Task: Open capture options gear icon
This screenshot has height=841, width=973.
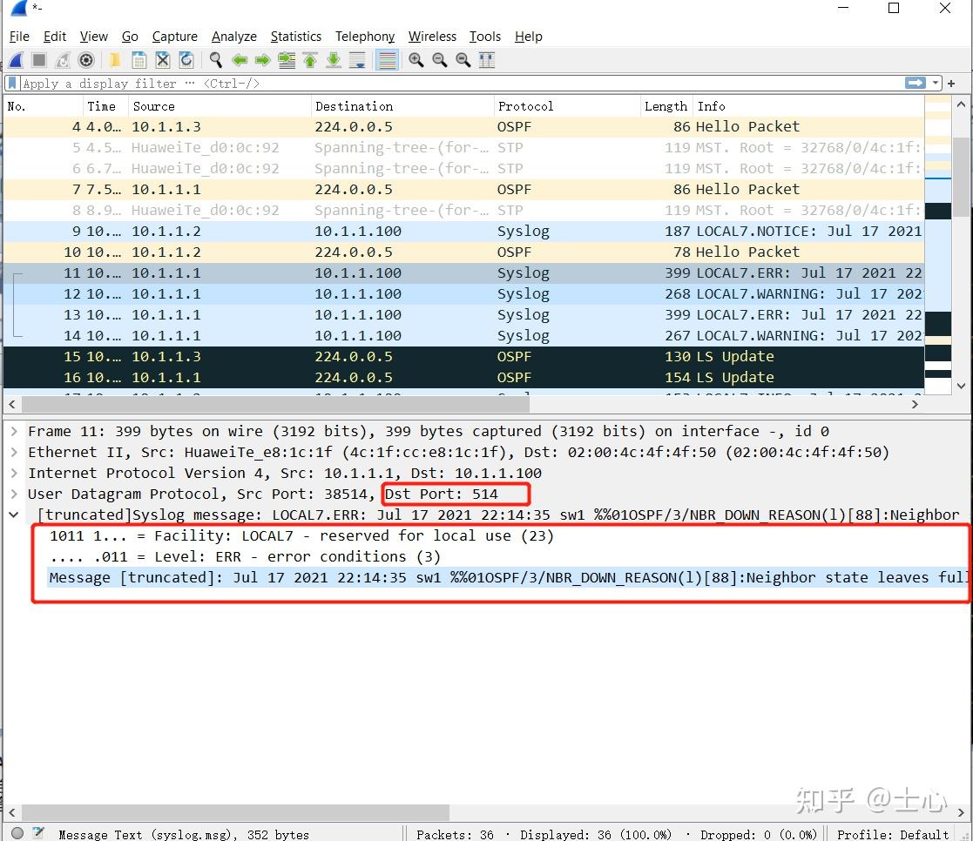Action: click(86, 60)
